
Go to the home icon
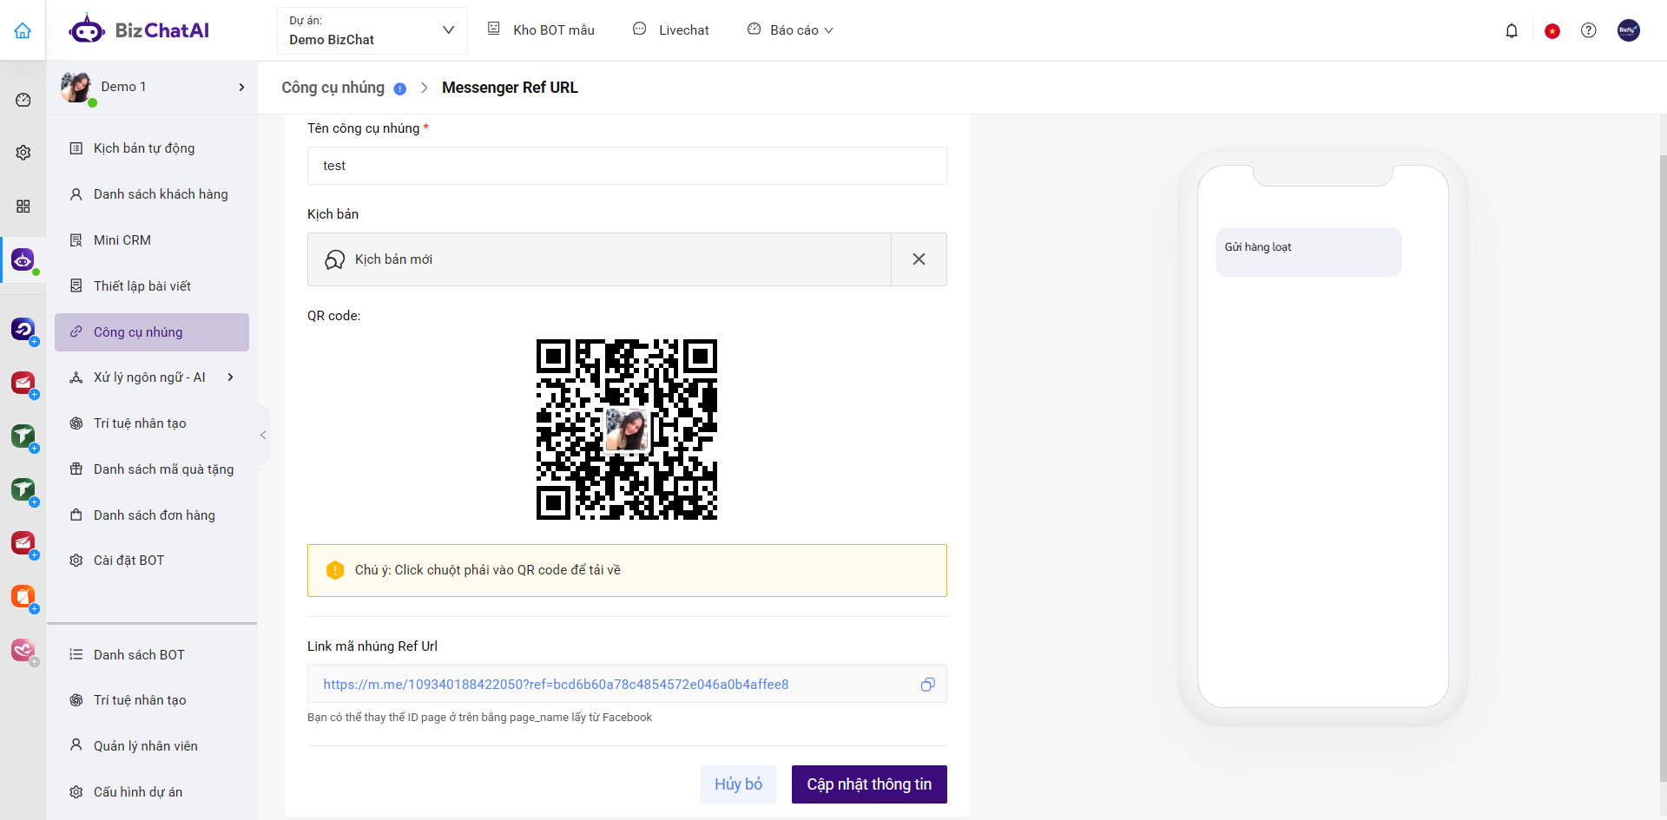(23, 30)
